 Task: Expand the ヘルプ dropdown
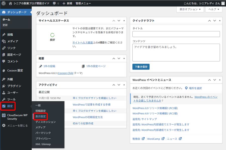(213, 9)
